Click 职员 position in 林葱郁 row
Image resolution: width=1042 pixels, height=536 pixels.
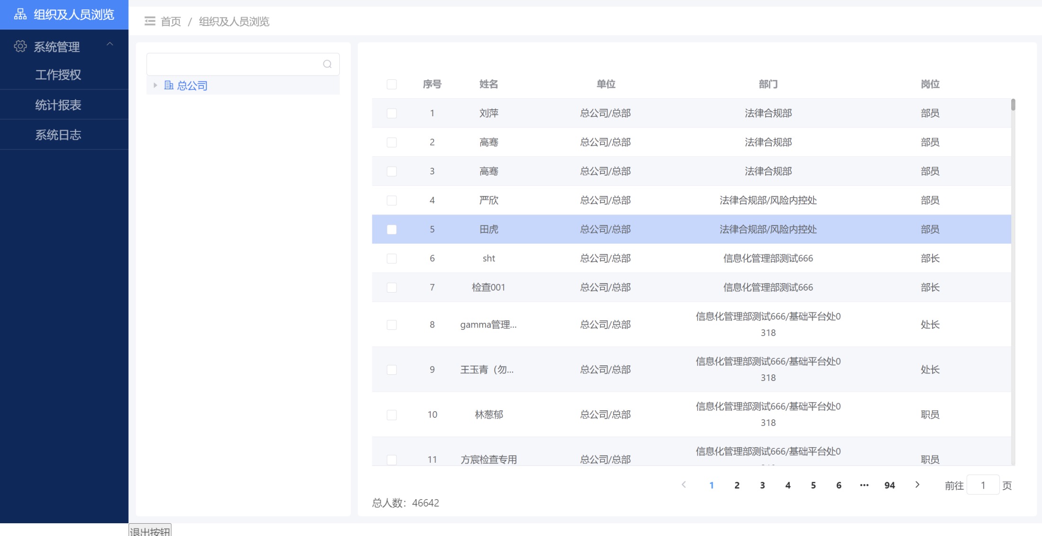coord(930,415)
